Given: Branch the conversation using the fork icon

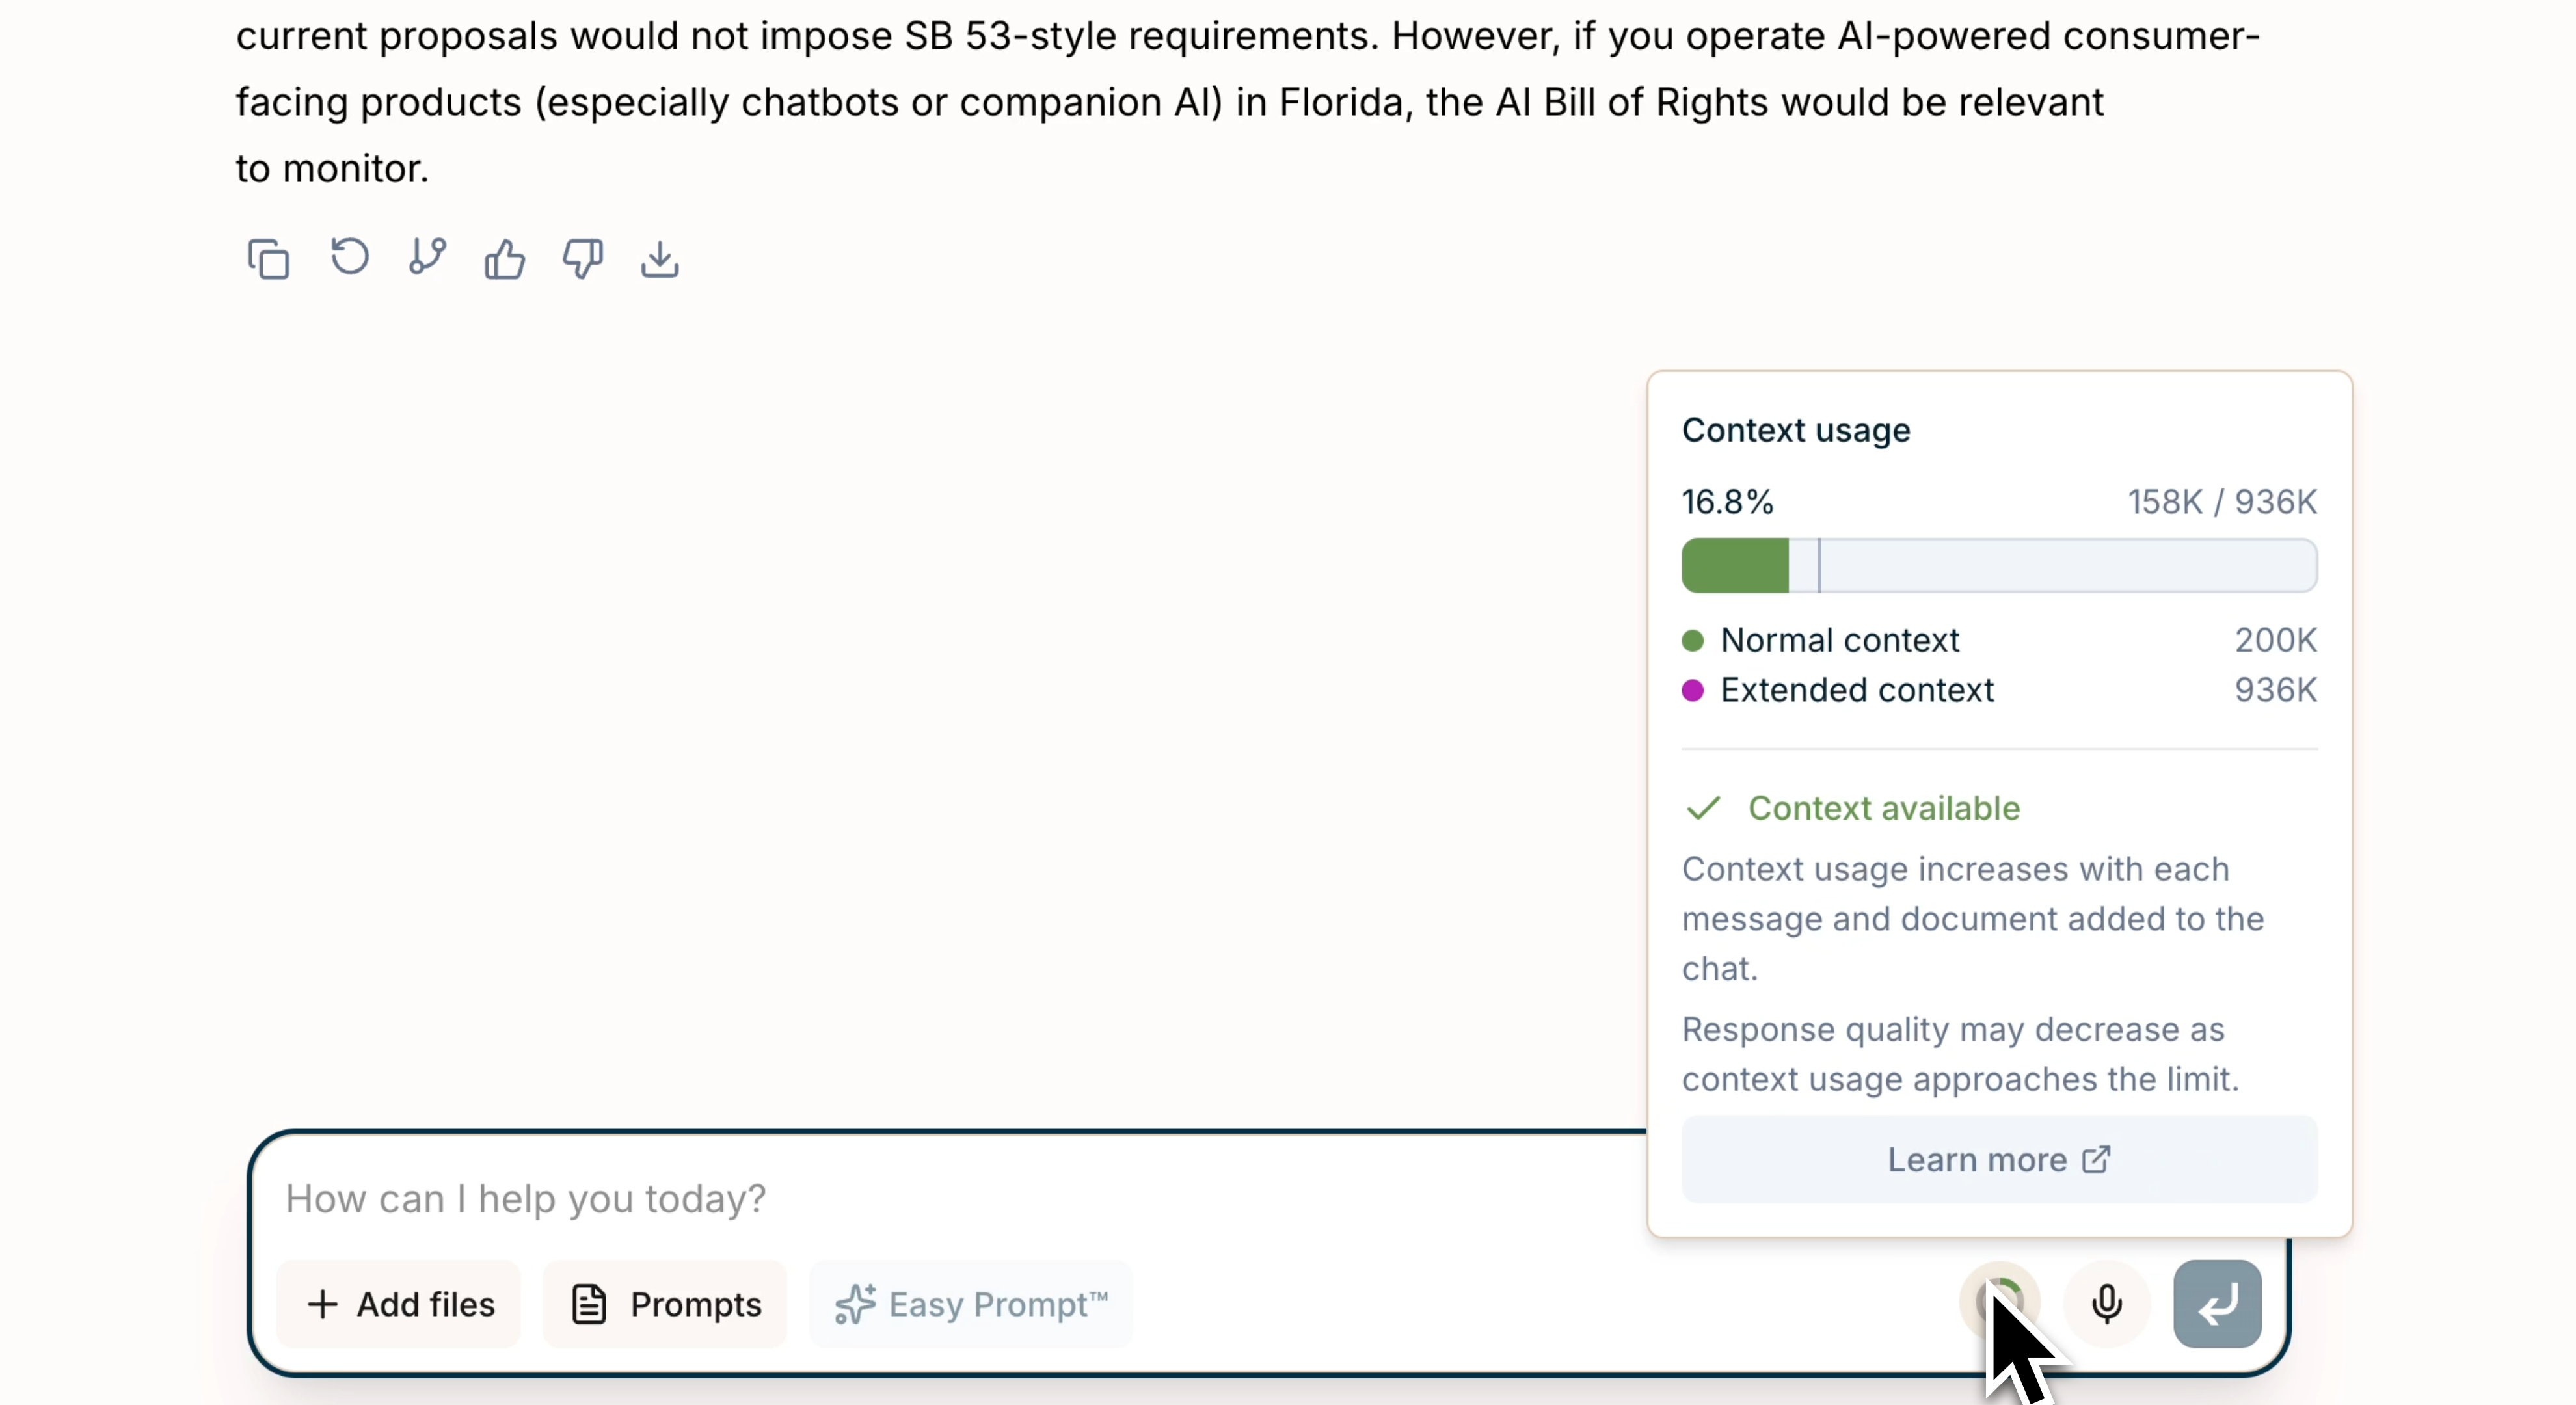Looking at the screenshot, I should [x=427, y=257].
